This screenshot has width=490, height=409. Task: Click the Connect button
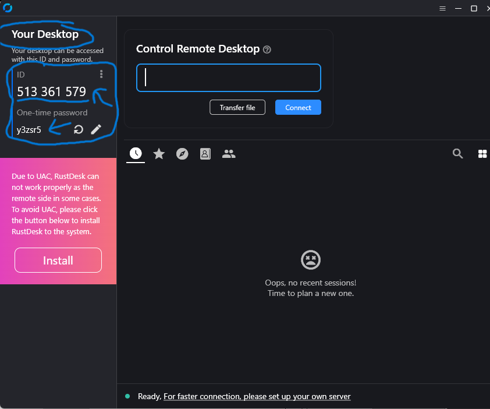click(298, 107)
